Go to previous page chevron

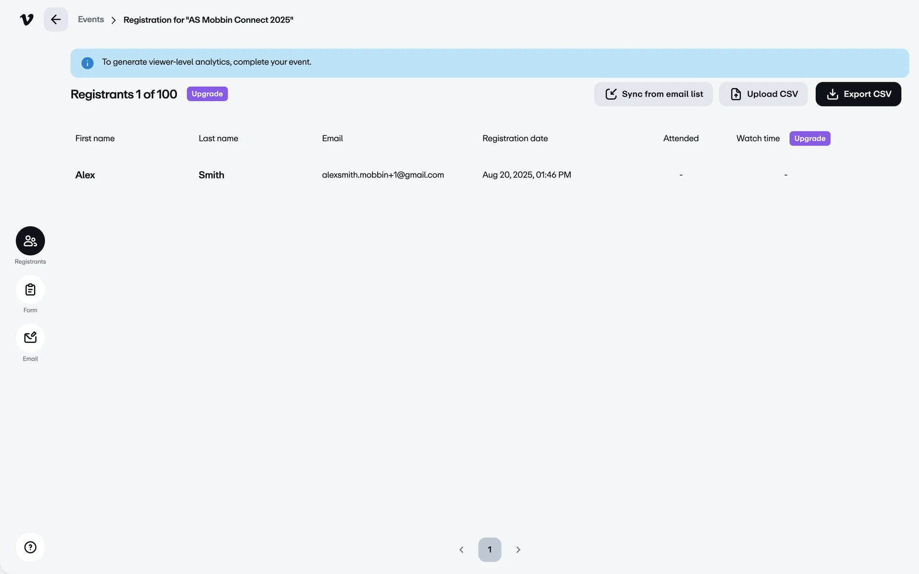coord(461,550)
